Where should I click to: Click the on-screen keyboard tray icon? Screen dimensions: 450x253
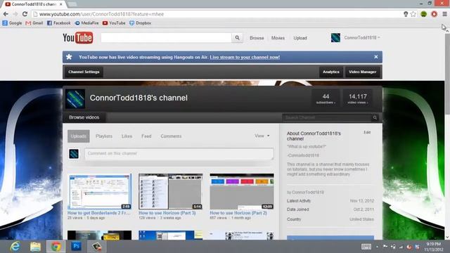[x=366, y=247]
